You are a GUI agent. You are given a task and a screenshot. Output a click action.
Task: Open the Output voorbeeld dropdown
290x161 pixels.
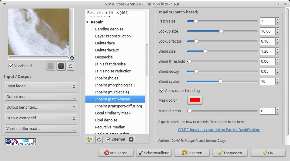coord(41,118)
